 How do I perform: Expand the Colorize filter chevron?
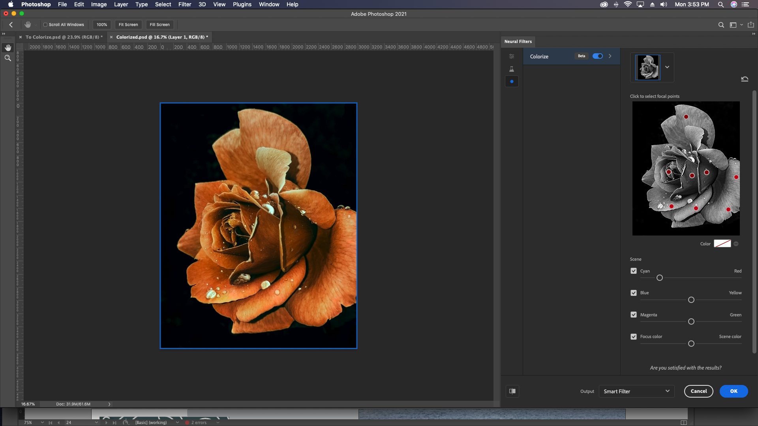pos(610,56)
